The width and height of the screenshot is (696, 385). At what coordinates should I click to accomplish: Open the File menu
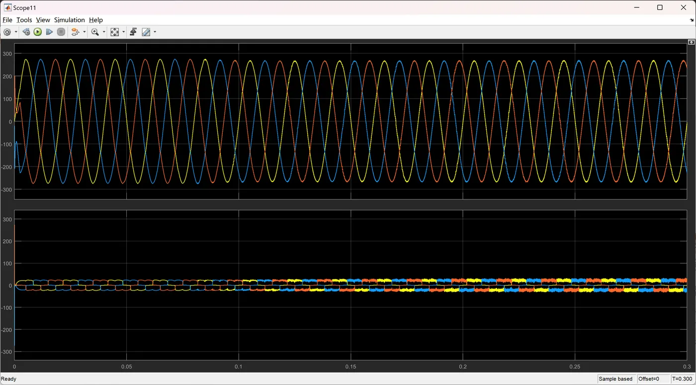click(x=7, y=20)
